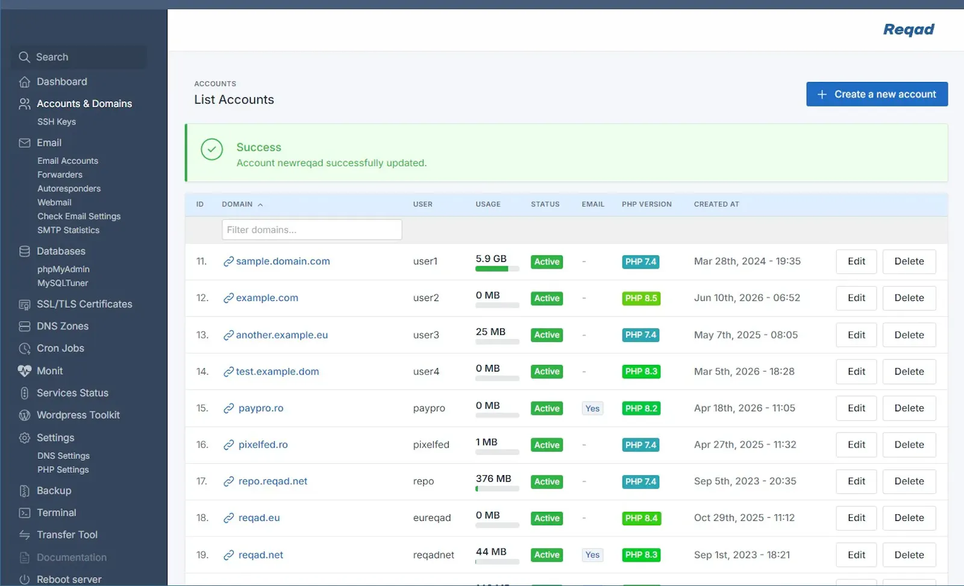This screenshot has height=586, width=964.
Task: Click the Cron Jobs clock icon
Action: point(25,348)
